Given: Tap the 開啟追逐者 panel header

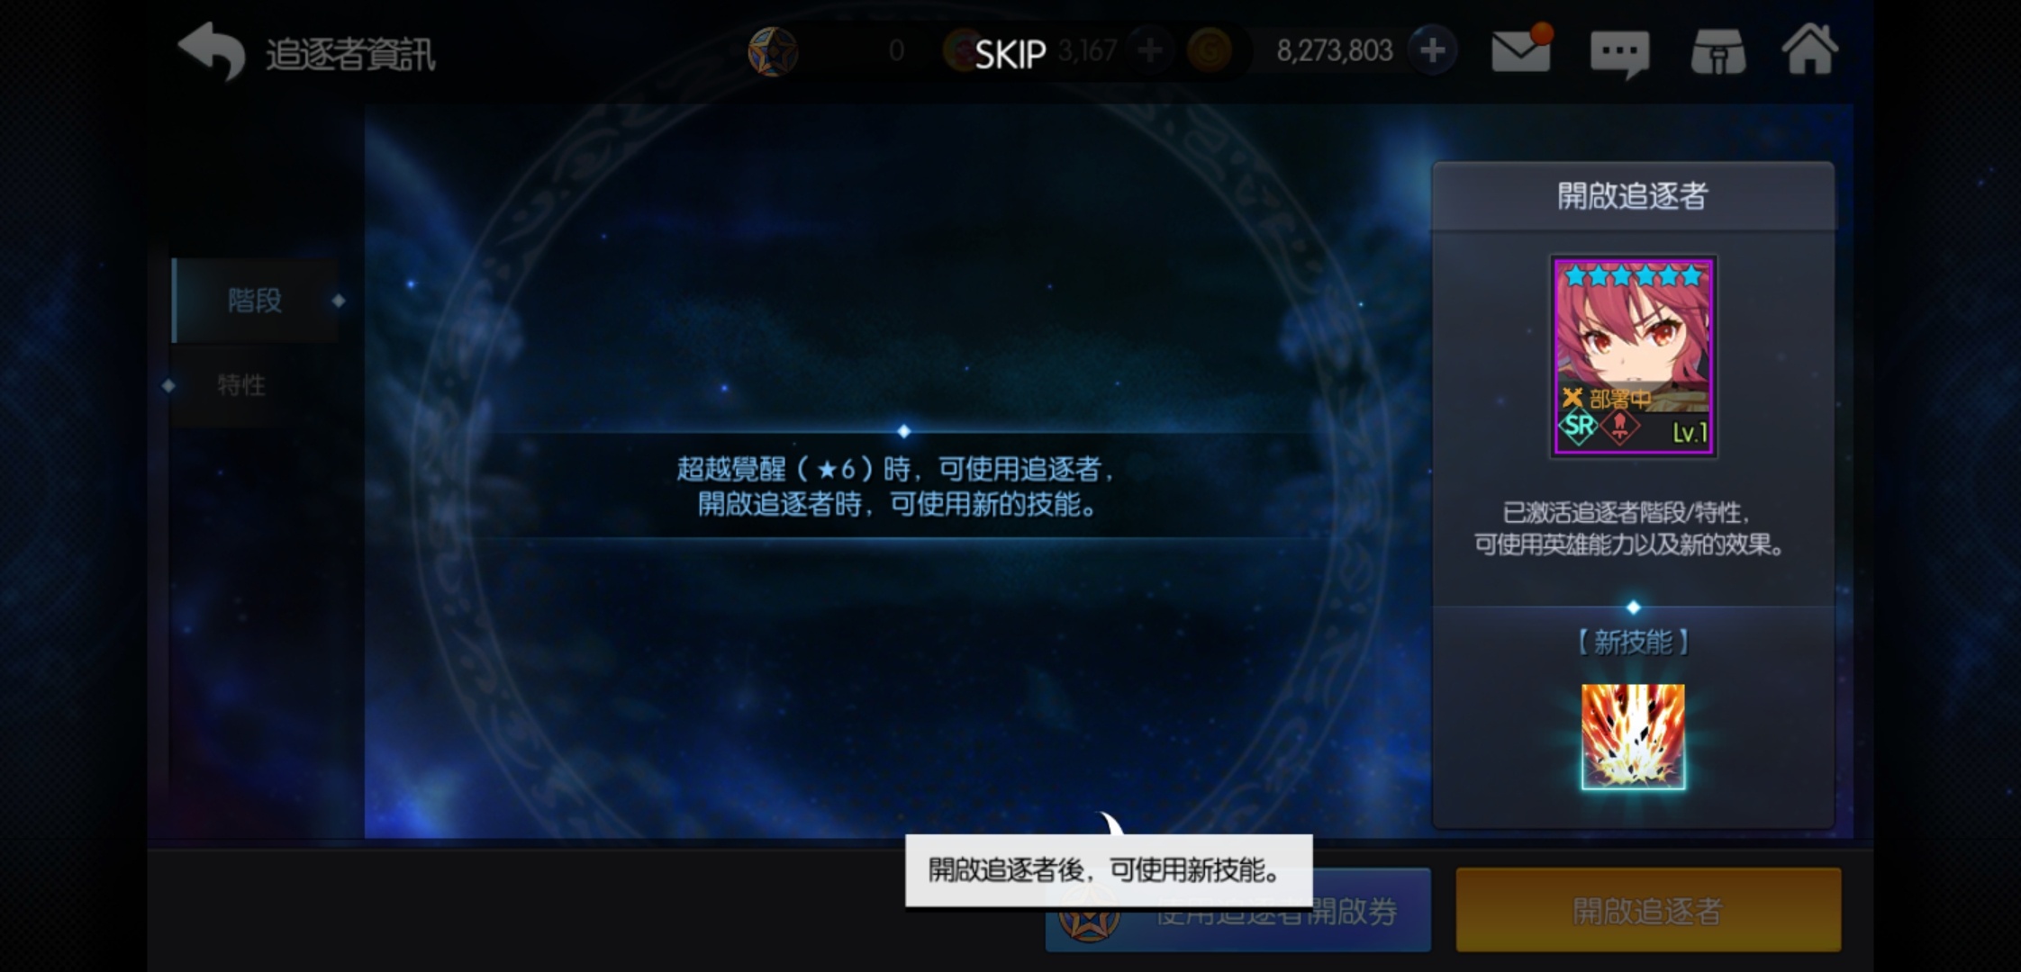Looking at the screenshot, I should point(1633,195).
